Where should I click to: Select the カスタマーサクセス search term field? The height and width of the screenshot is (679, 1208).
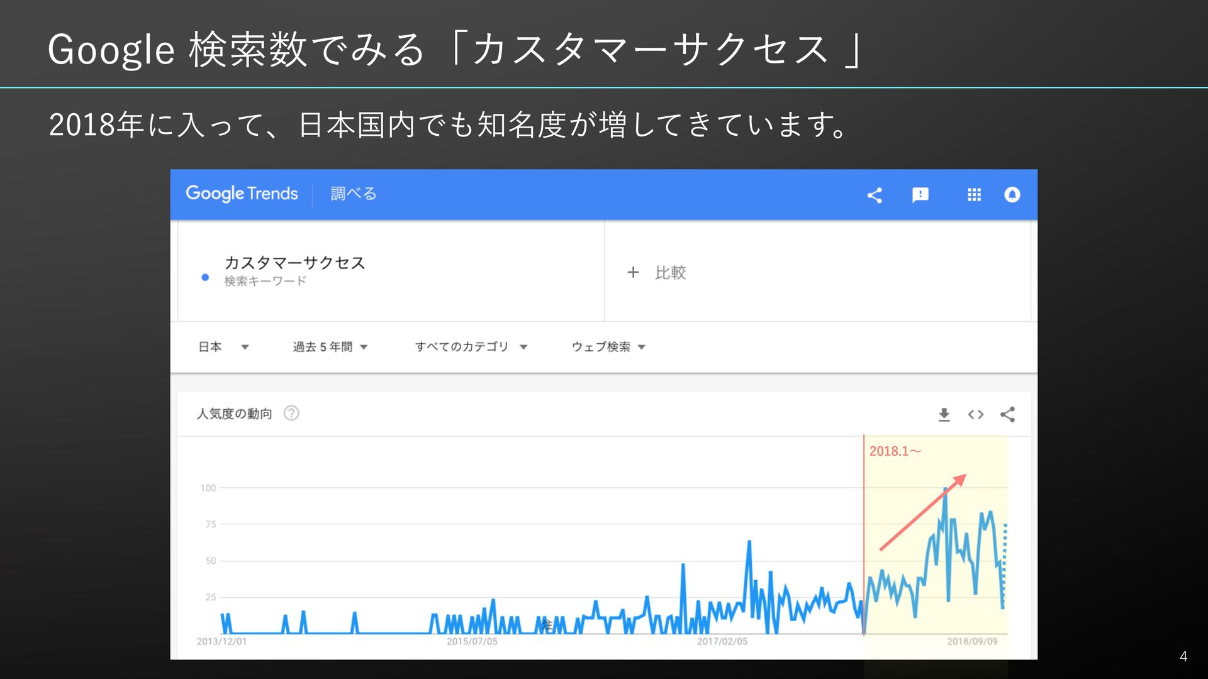[391, 271]
